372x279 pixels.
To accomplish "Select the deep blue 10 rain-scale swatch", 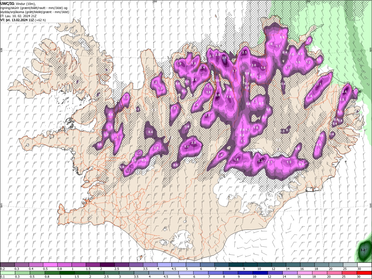I will [260, 273].
